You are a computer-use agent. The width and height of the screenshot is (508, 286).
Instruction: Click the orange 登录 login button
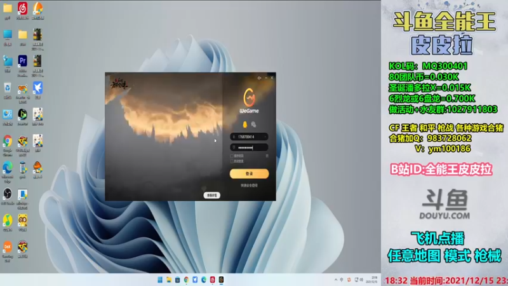click(x=249, y=174)
